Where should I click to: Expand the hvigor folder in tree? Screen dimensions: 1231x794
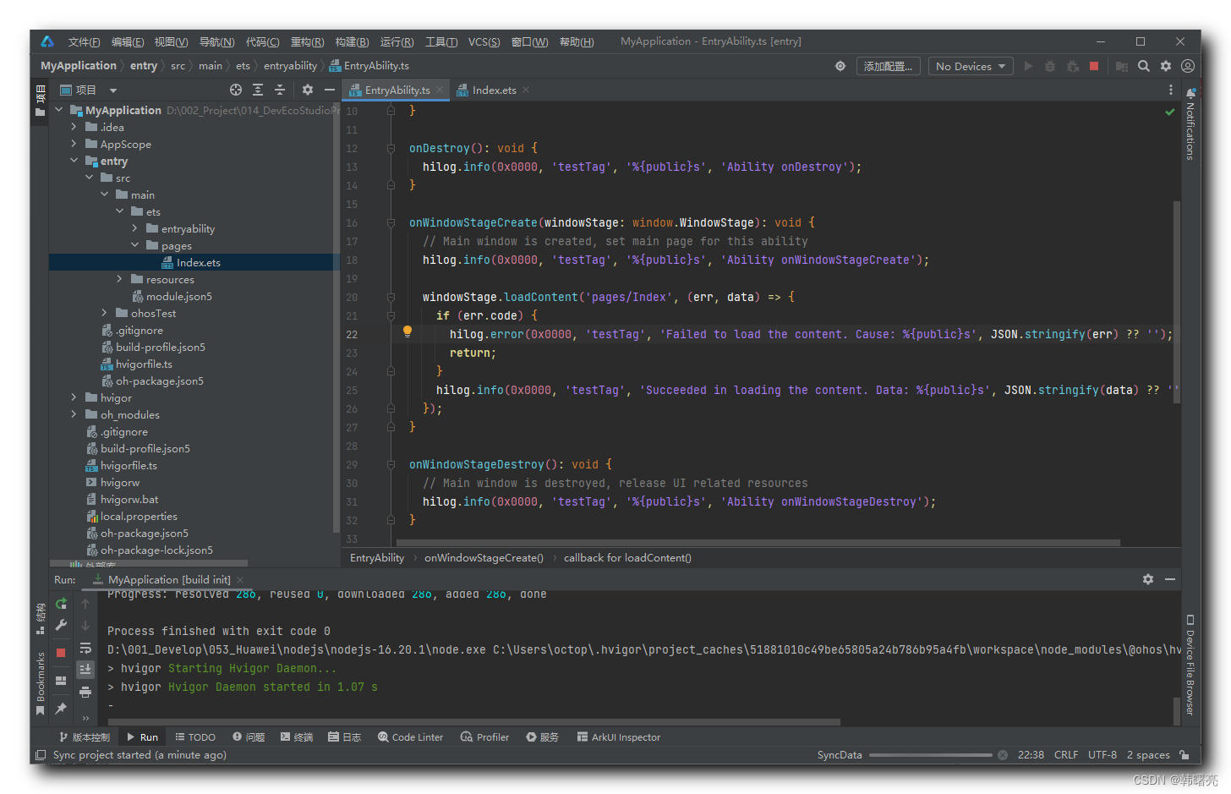pyautogui.click(x=74, y=397)
